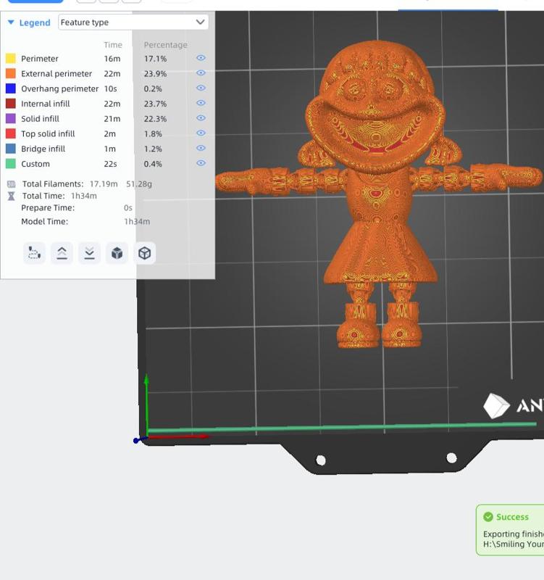Click the yellow Perimeter color swatch
The width and height of the screenshot is (544, 580).
click(11, 59)
